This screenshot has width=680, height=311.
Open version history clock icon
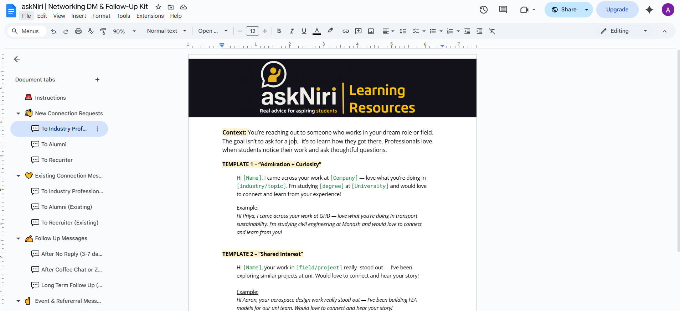tap(484, 10)
